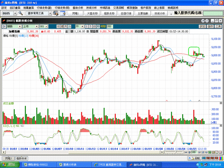Click the 閃電1 toolbar button
This screenshot has height=168, width=224.
coord(75,13)
